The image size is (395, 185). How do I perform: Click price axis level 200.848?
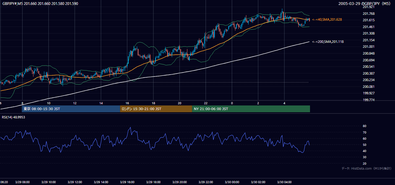tap(368, 53)
